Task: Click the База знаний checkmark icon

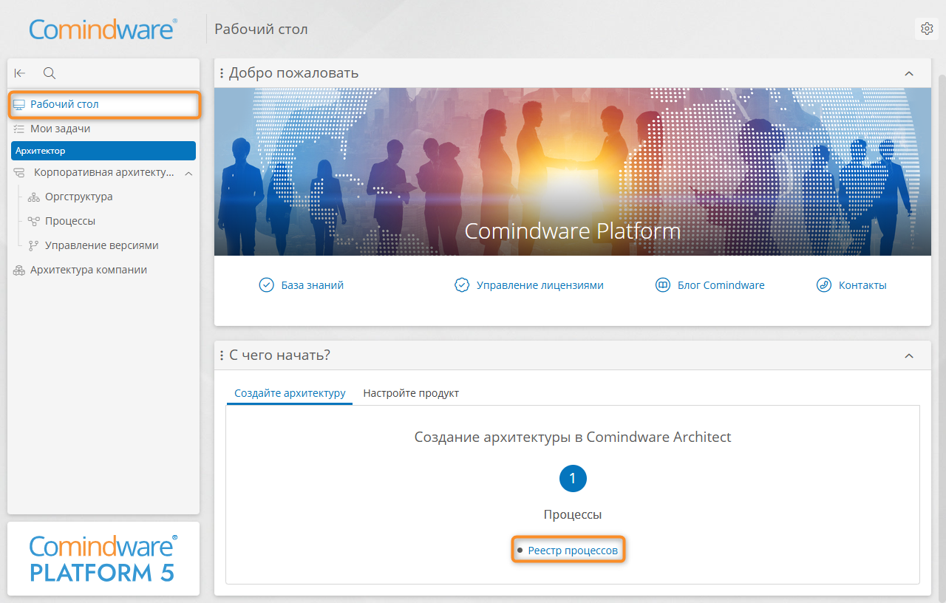Action: pos(267,285)
